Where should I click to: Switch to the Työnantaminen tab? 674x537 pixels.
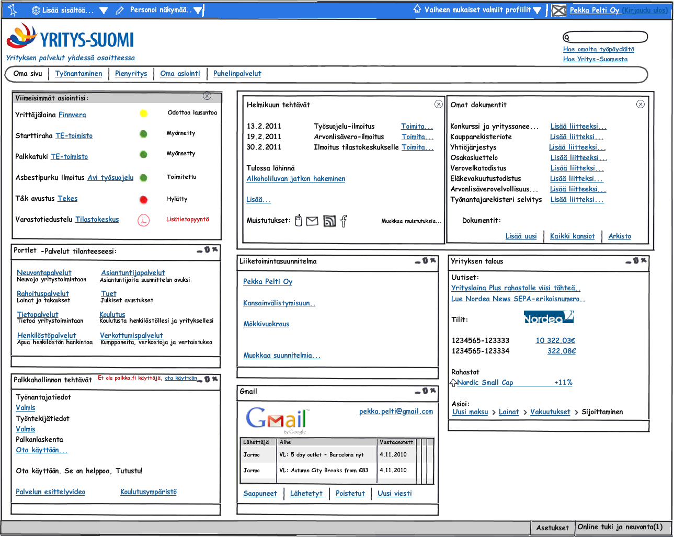coord(78,74)
